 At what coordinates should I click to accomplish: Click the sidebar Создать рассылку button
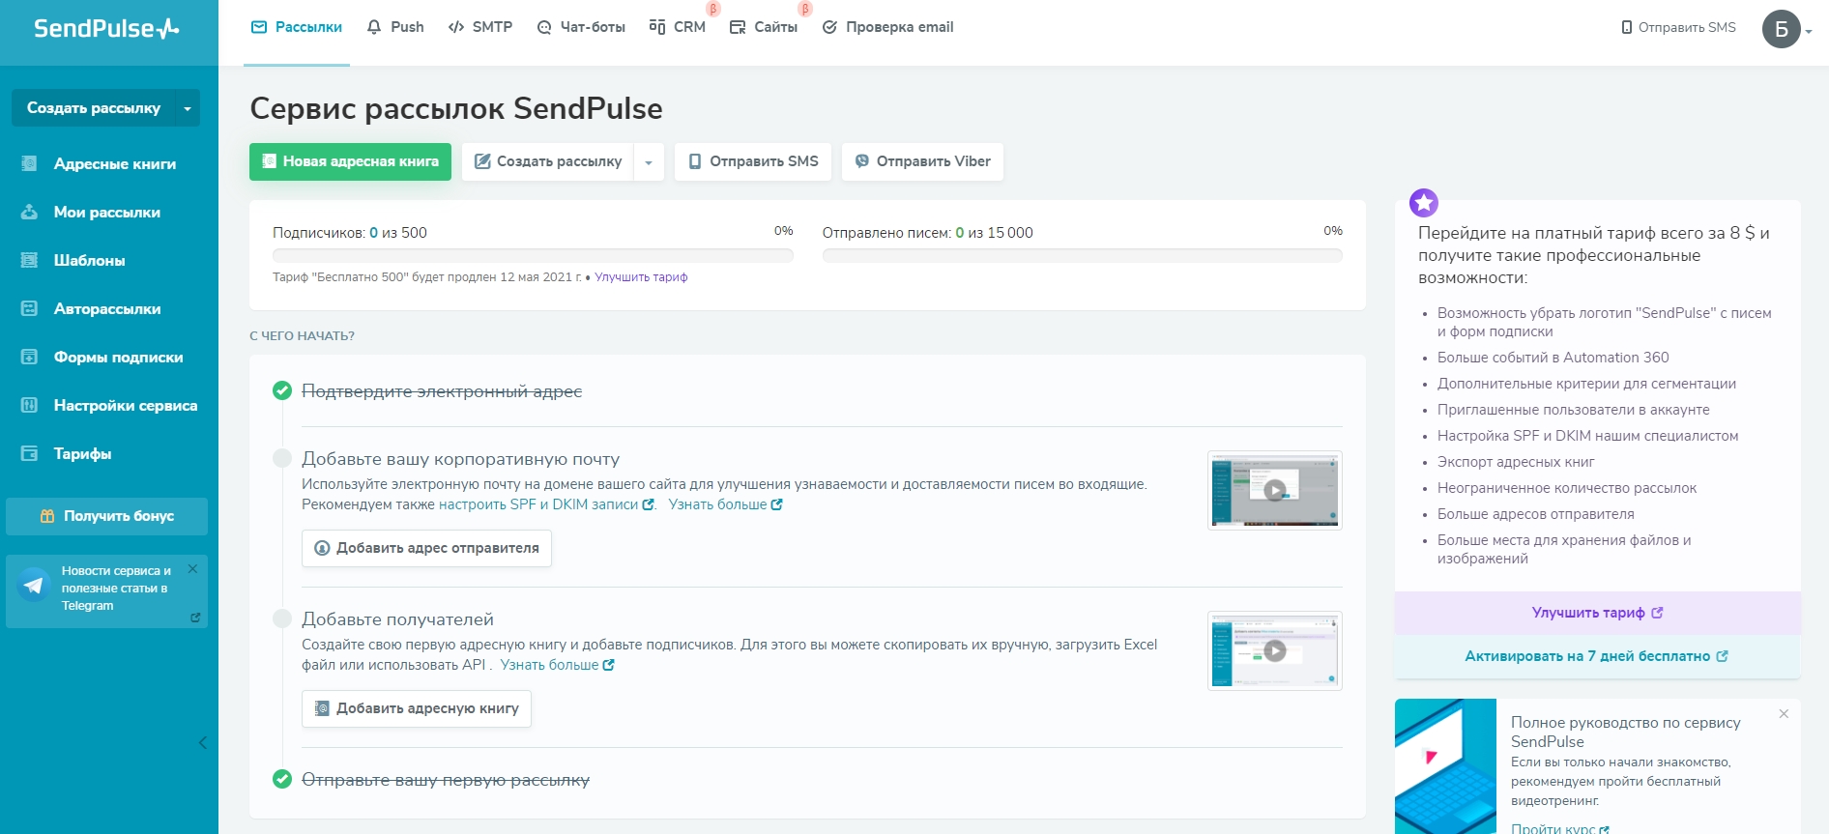[x=94, y=108]
